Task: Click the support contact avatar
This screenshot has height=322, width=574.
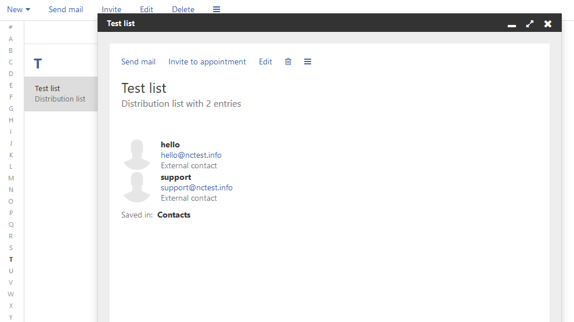Action: [x=137, y=187]
